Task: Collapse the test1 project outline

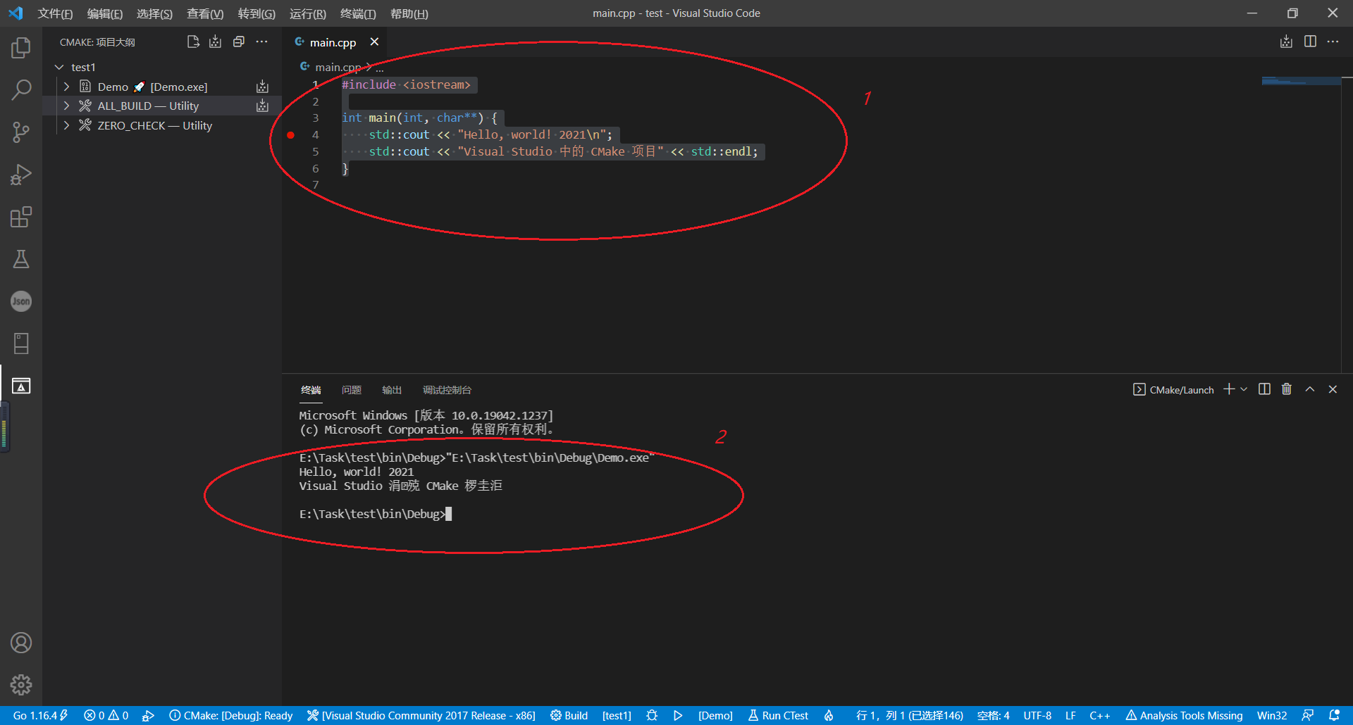Action: click(59, 67)
